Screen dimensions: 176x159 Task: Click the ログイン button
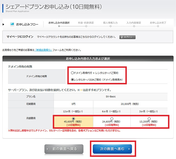coord(127,37)
